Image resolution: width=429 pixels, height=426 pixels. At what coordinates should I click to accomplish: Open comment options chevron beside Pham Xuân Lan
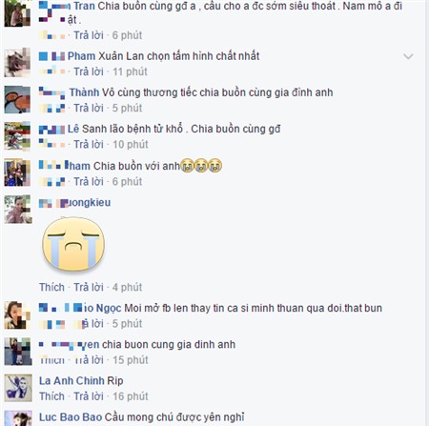click(x=408, y=56)
